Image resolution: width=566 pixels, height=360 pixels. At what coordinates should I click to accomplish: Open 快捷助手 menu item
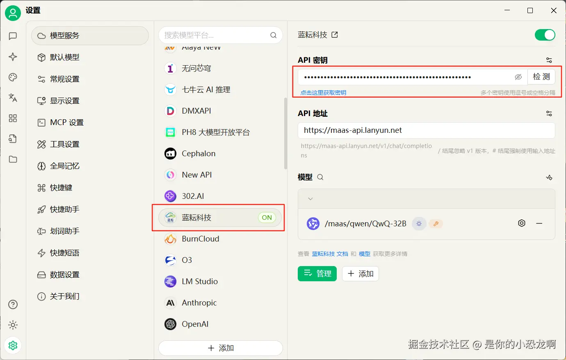(x=90, y=210)
